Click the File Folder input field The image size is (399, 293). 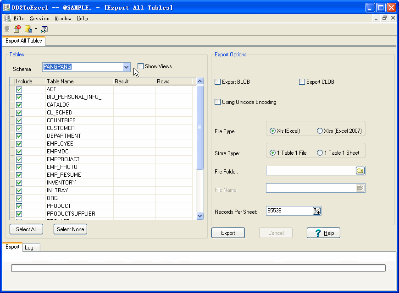click(310, 170)
